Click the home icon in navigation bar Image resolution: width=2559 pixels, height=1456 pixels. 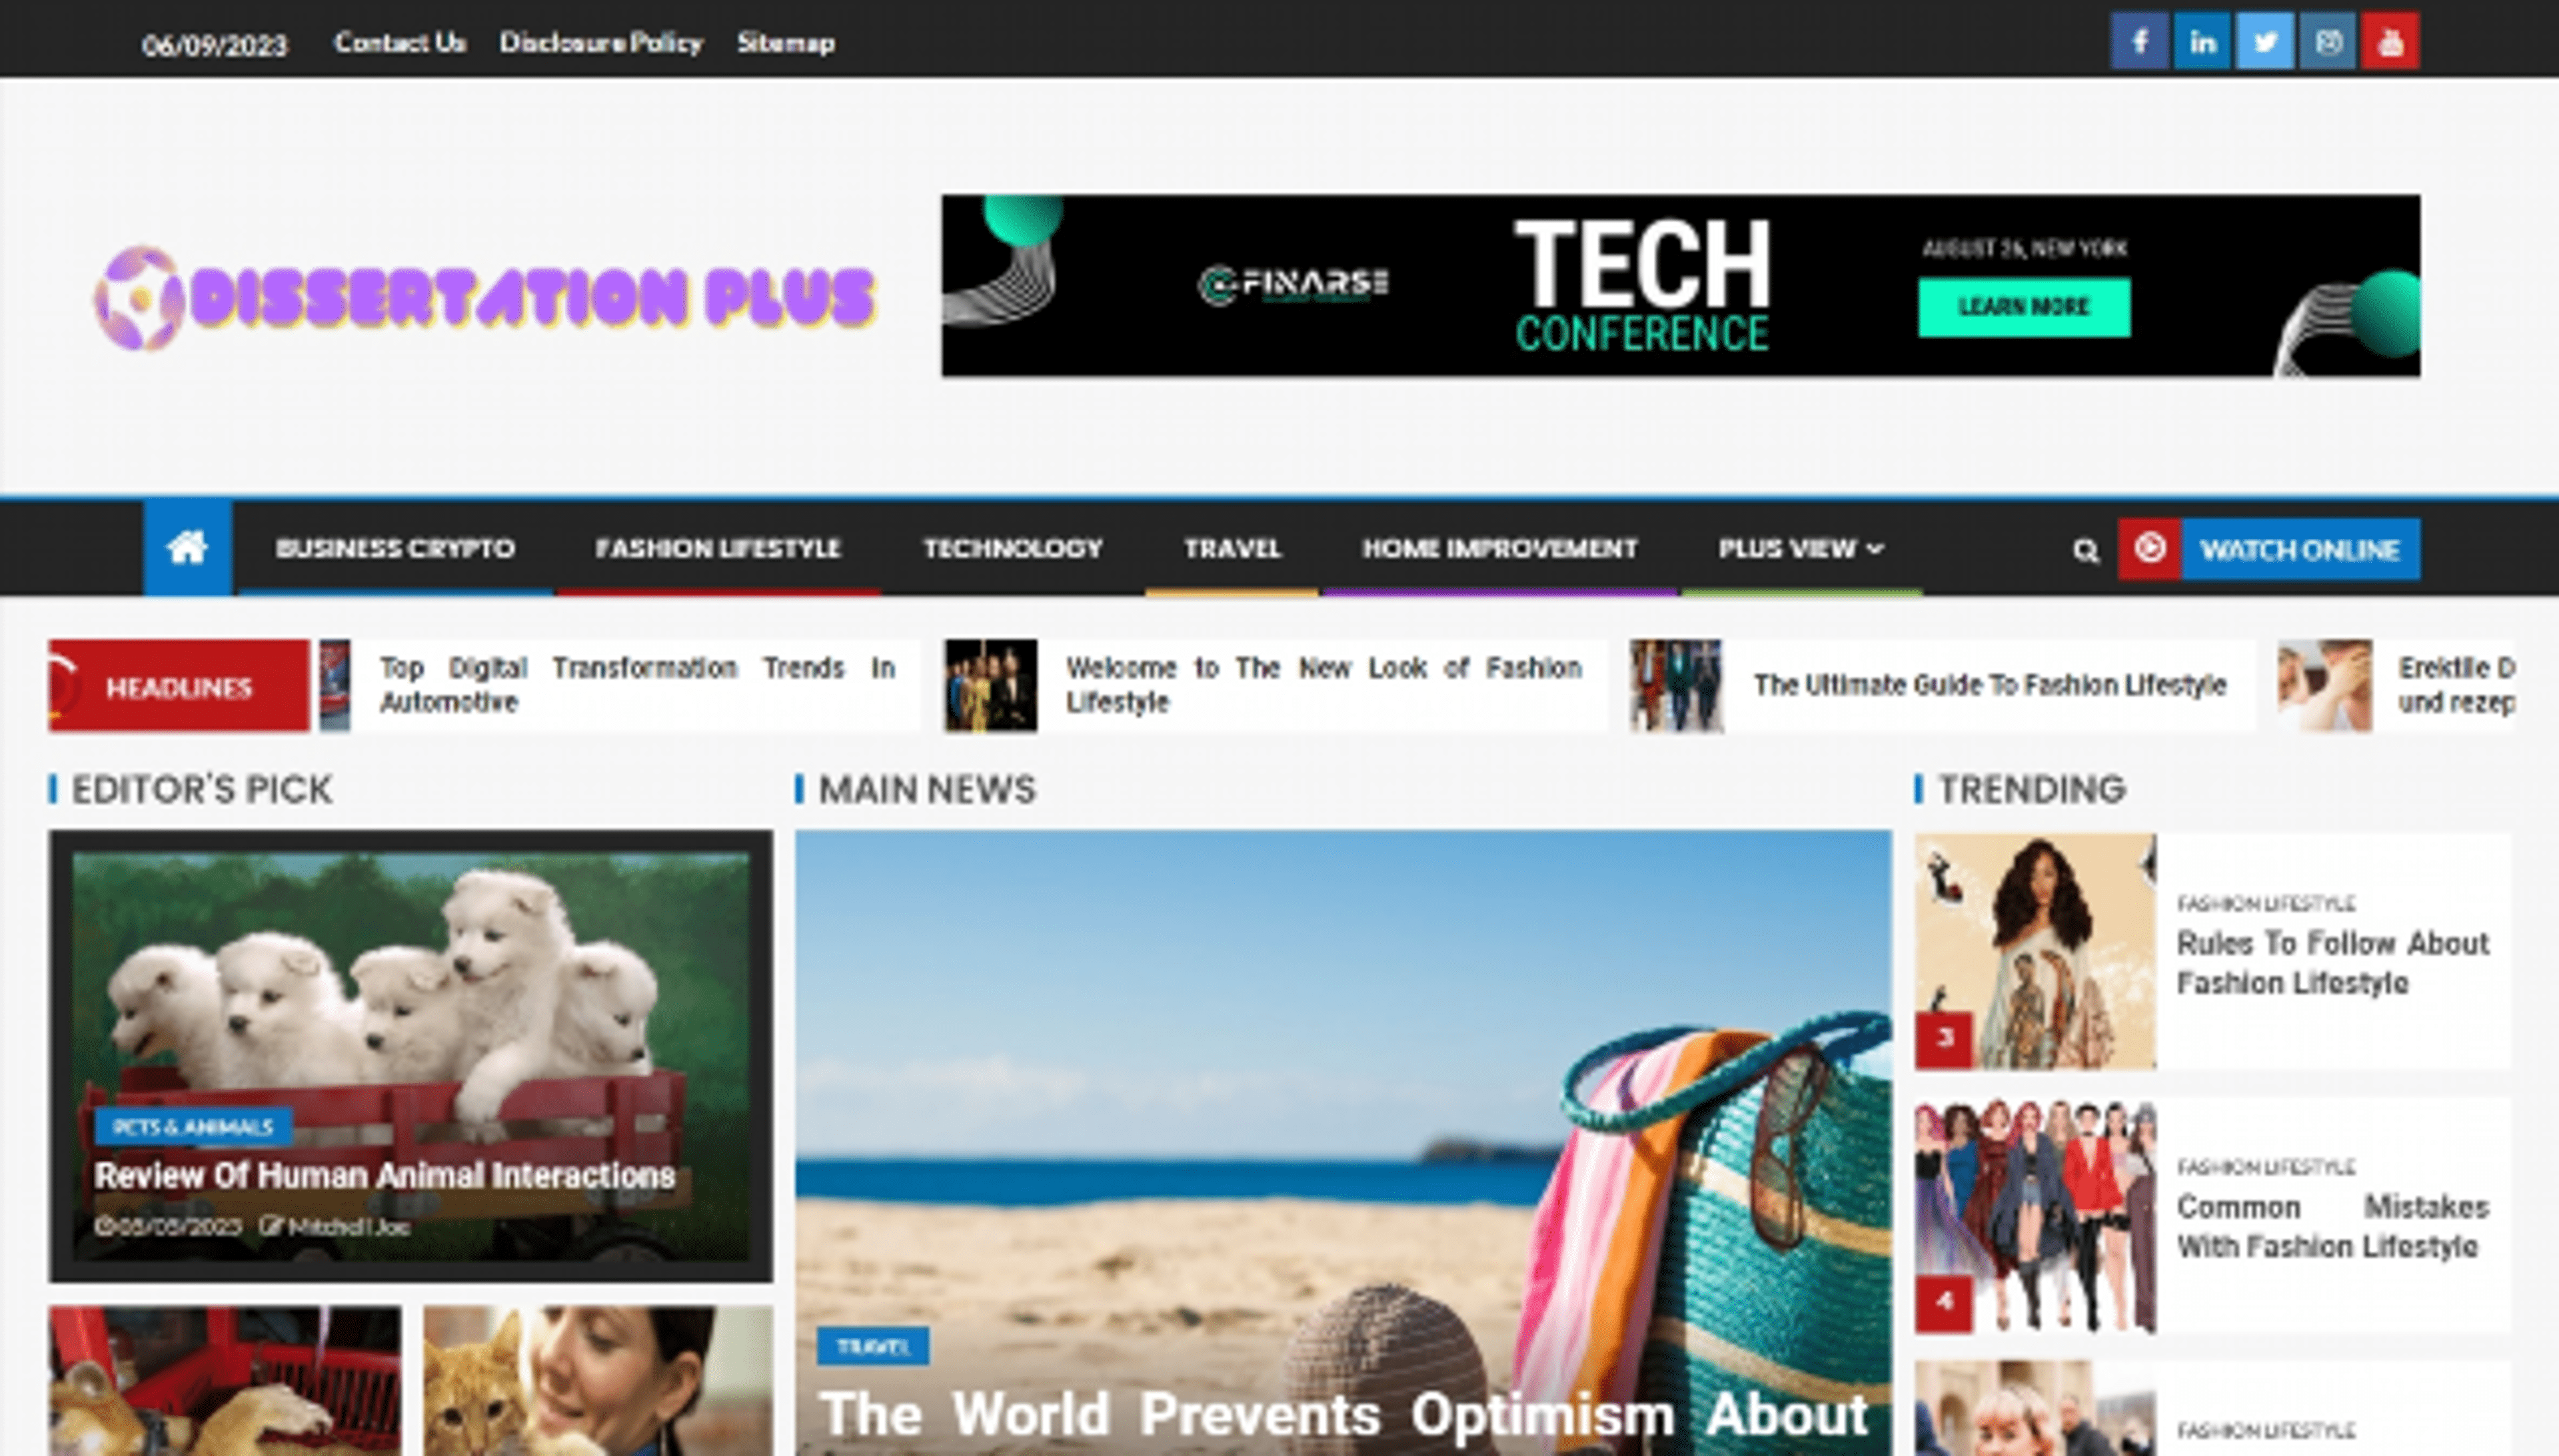tap(187, 548)
